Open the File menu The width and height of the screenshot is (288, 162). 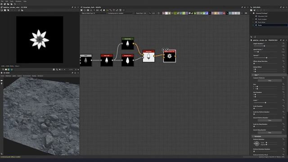(2, 1)
